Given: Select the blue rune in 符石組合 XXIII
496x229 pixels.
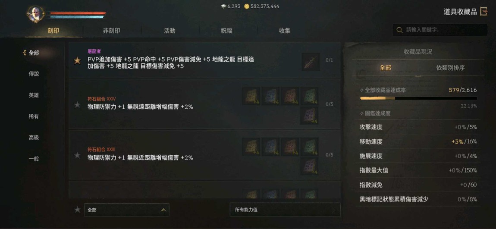Looking at the screenshot, I should [271, 147].
